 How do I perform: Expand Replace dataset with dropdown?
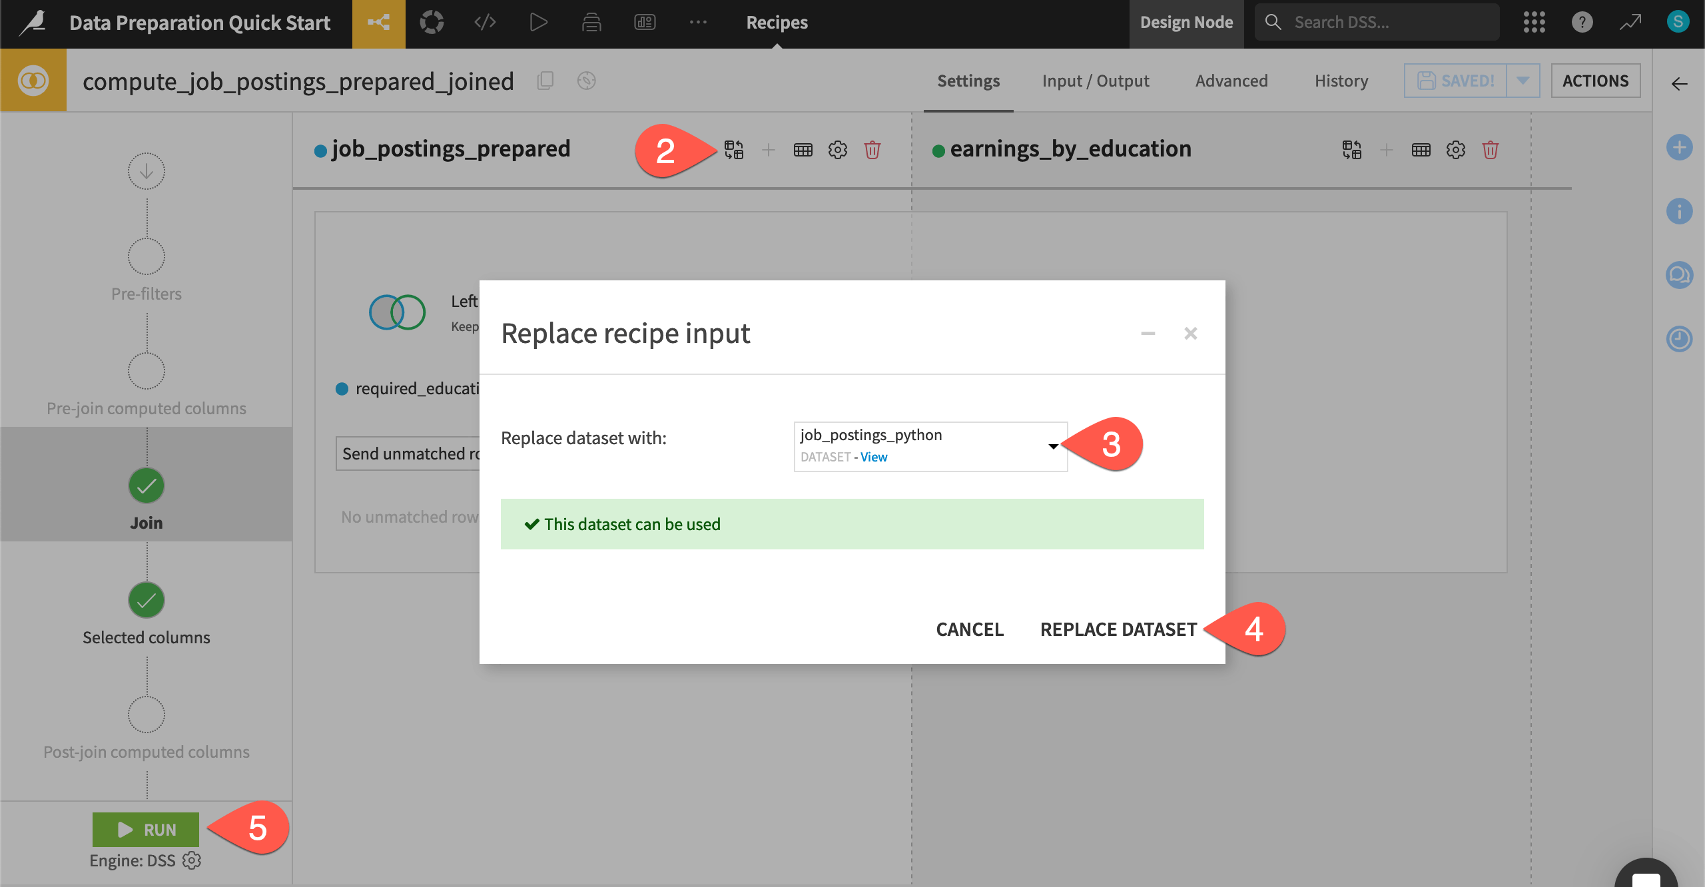(930, 446)
